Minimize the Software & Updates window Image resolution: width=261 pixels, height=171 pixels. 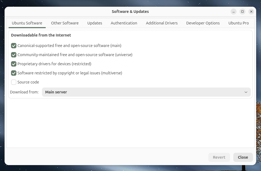pos(234,12)
